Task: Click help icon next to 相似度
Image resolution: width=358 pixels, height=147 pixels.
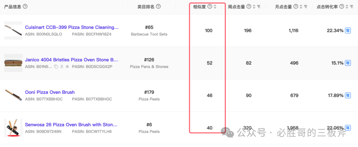Action: [x=209, y=7]
